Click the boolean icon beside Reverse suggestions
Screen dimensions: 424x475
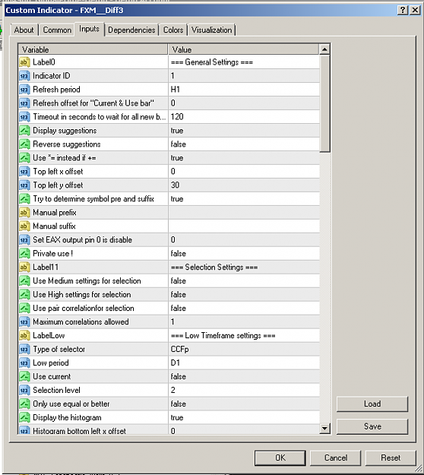[x=24, y=144]
